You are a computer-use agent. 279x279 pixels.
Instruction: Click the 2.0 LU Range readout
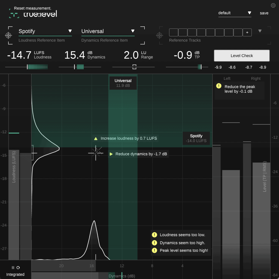138,55
